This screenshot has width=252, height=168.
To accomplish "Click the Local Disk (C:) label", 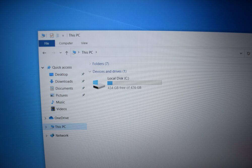I will tap(118, 78).
